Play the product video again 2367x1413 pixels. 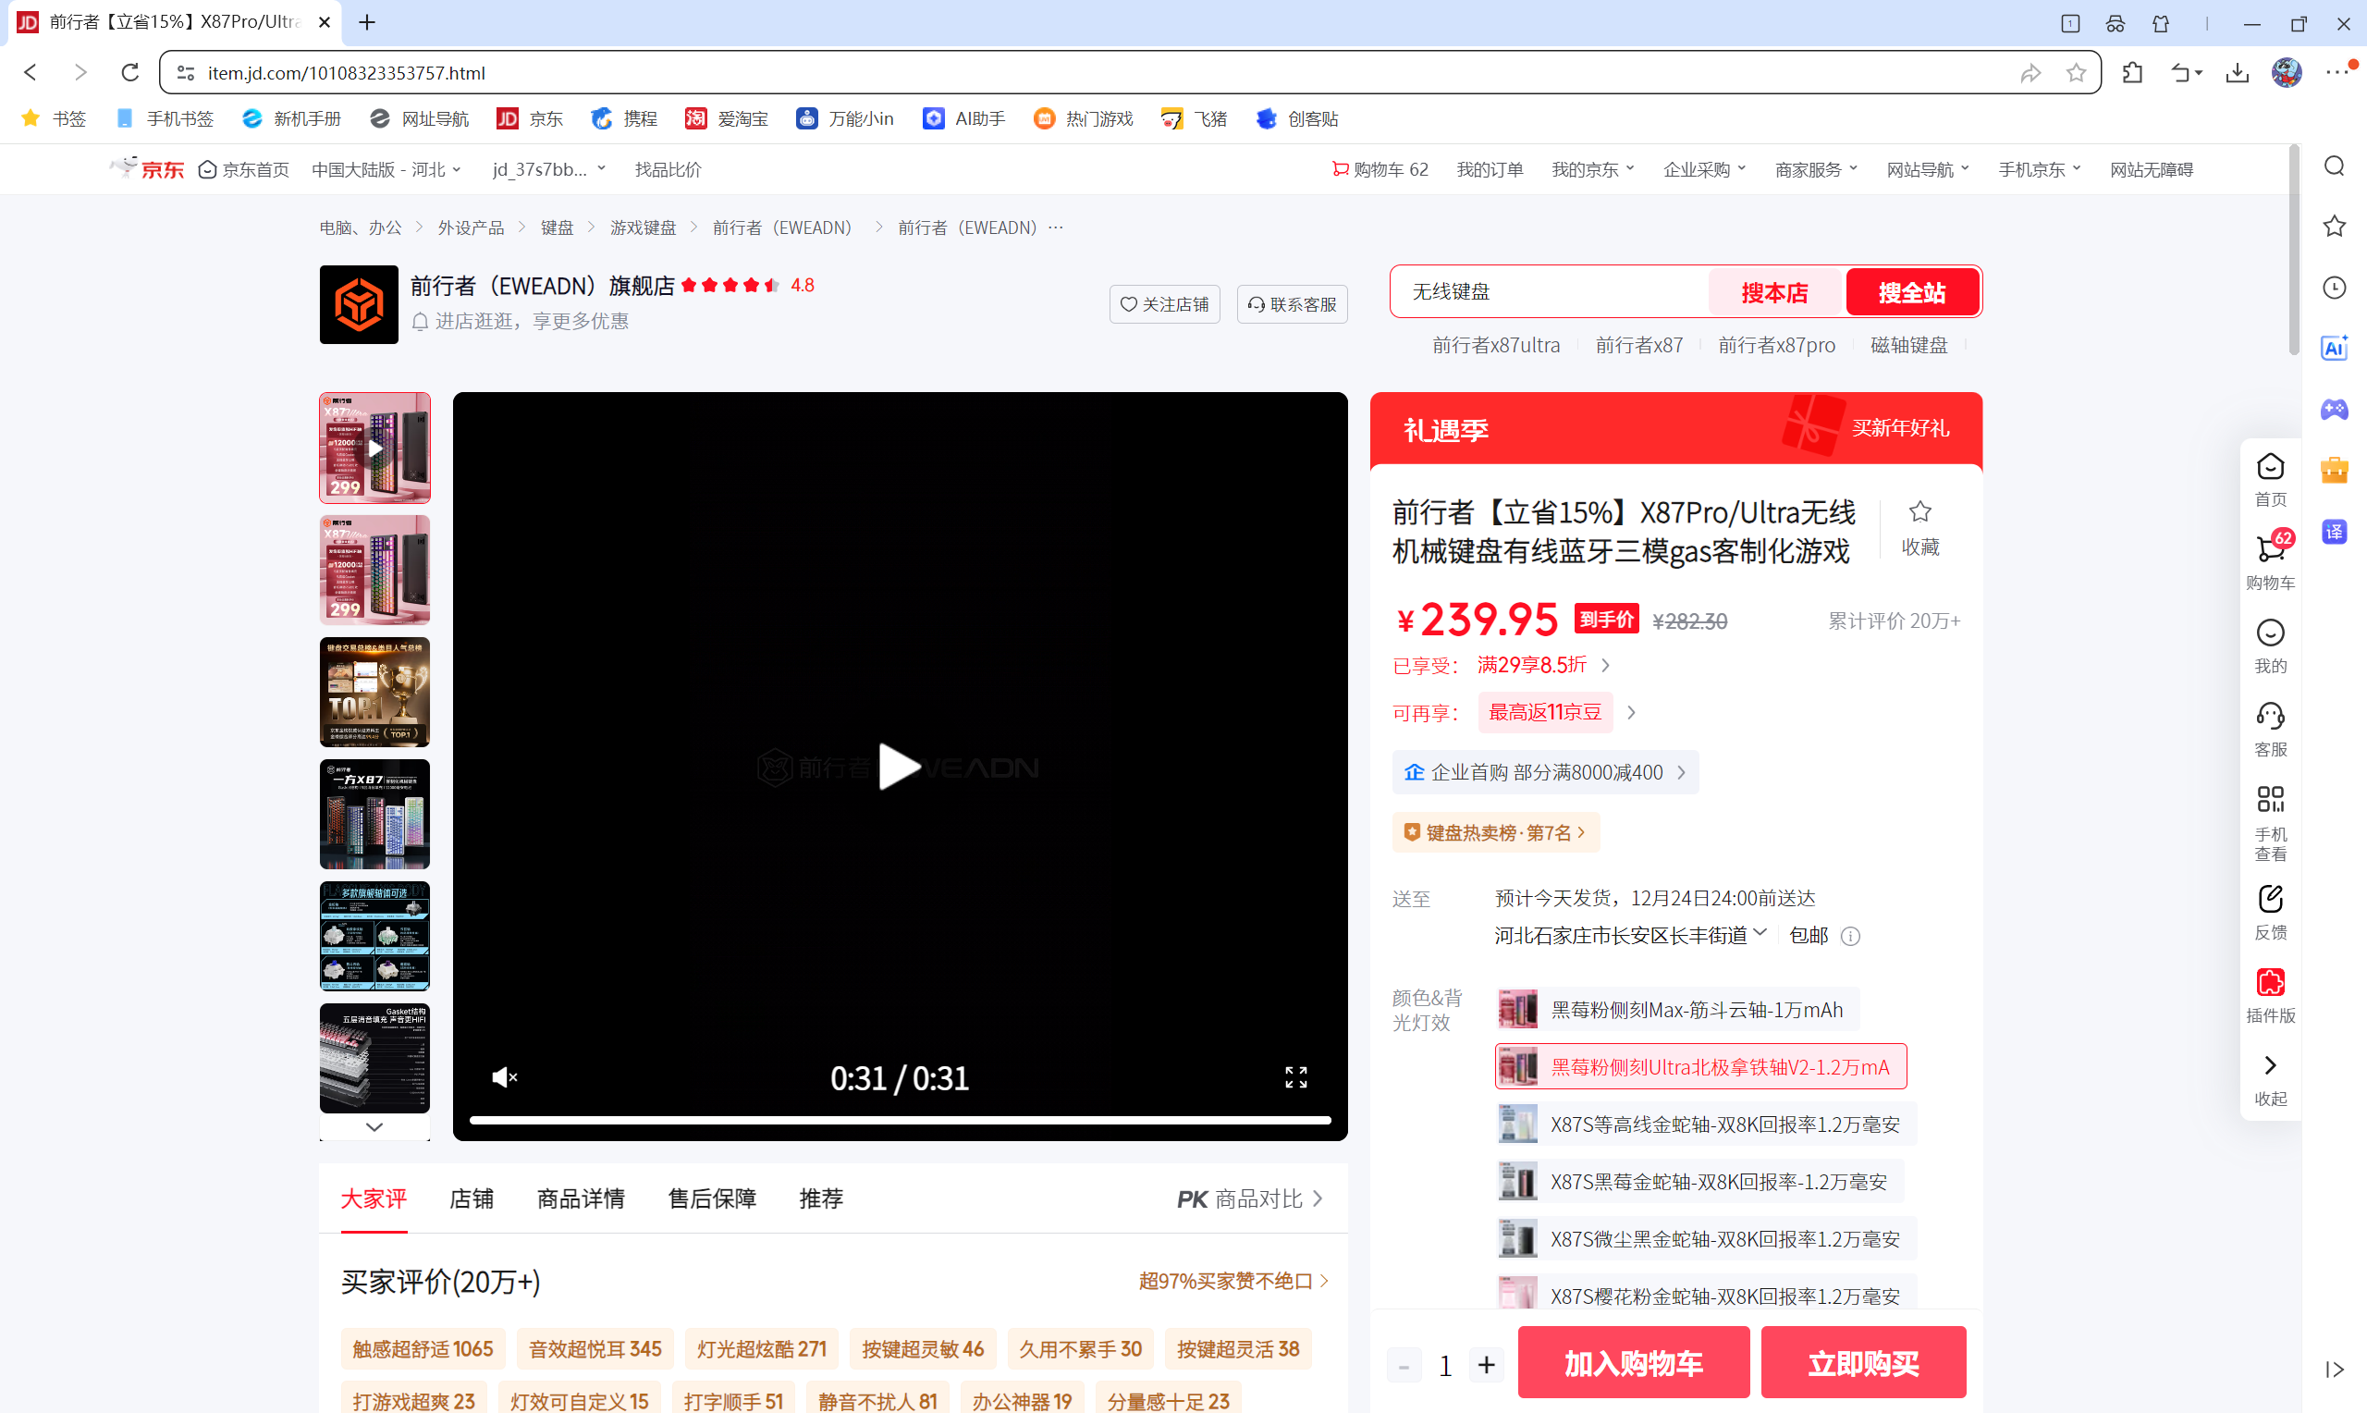click(899, 766)
